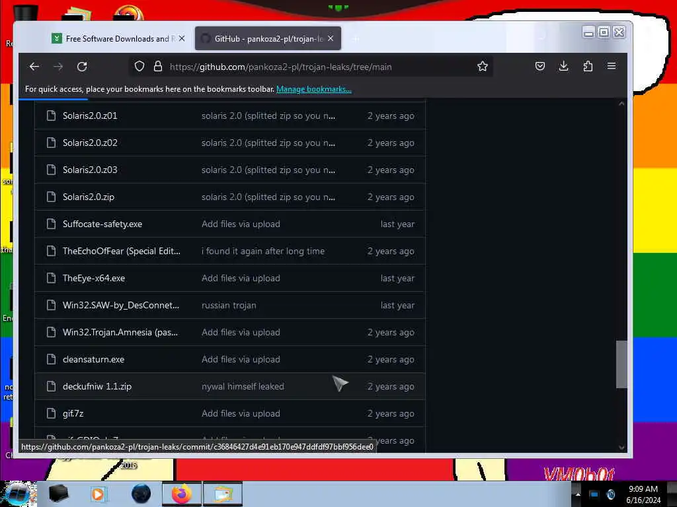Open the Solaris2.0.z03 file link
Screen dimensions: 677x507
(x=90, y=170)
